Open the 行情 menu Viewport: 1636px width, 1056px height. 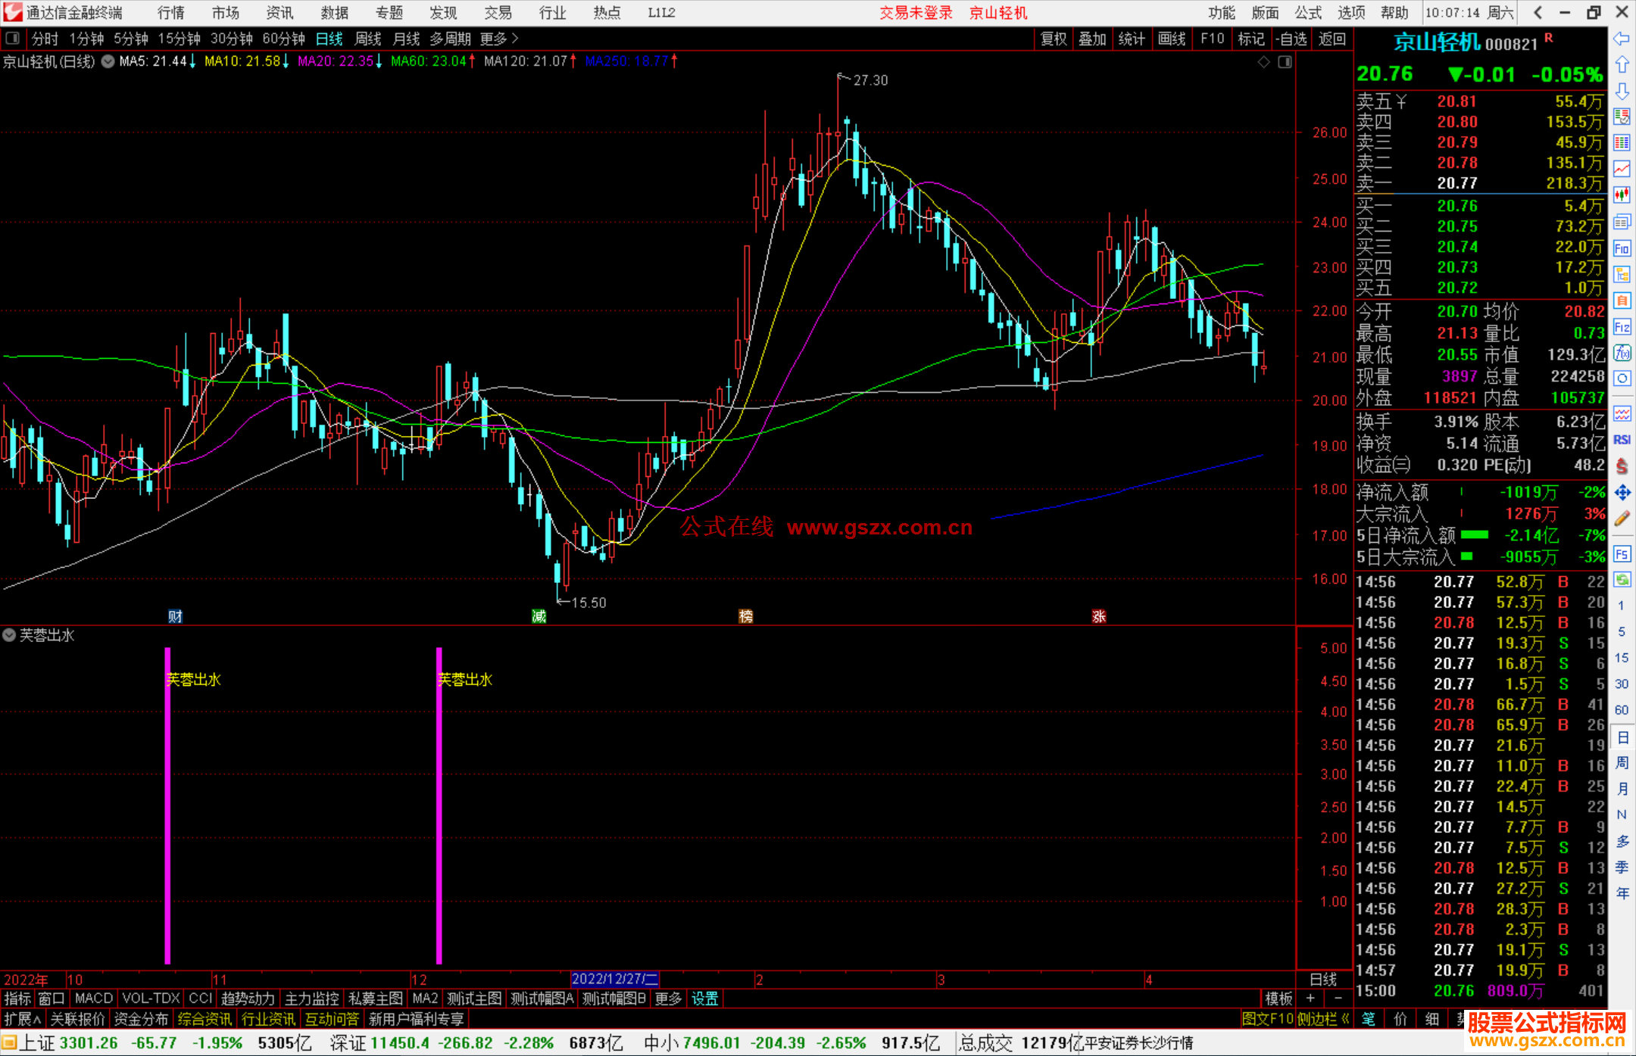[x=170, y=13]
